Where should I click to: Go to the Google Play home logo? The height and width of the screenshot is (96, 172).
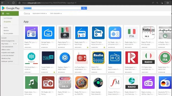click(x=11, y=8)
